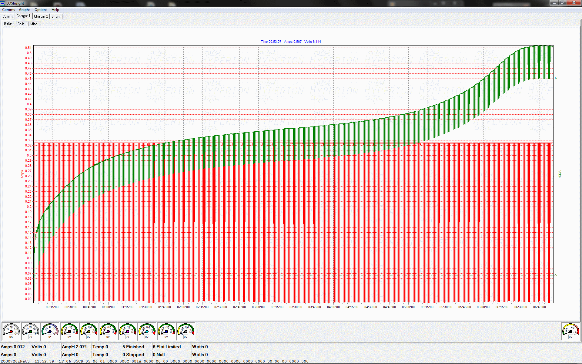
Task: Switch to the Charger 2 tab
Action: coord(41,16)
